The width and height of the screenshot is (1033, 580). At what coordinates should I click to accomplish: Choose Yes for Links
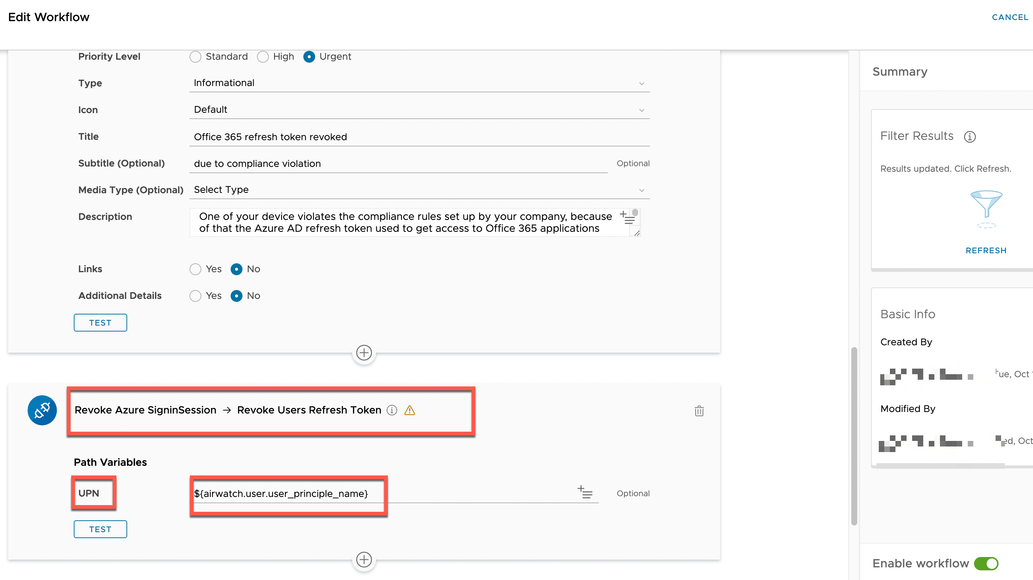pyautogui.click(x=195, y=269)
